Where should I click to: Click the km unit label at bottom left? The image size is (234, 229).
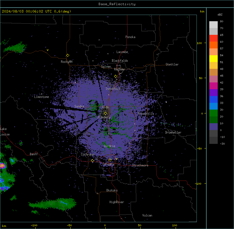tap(4, 226)
